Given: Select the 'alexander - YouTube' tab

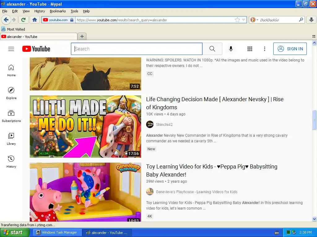Looking at the screenshot, I should click(x=39, y=37).
